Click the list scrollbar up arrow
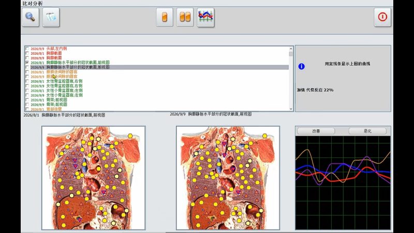 (291, 49)
